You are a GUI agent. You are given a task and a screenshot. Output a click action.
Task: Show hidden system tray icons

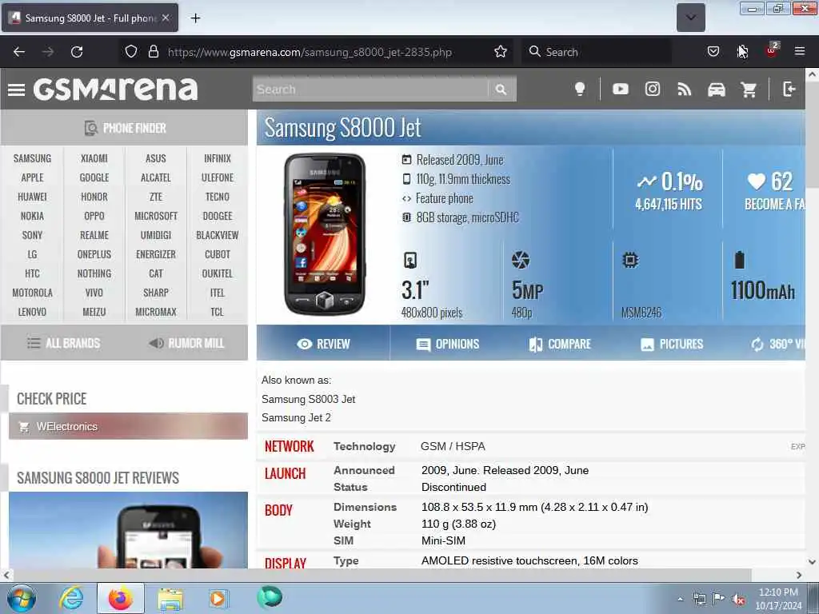680,599
